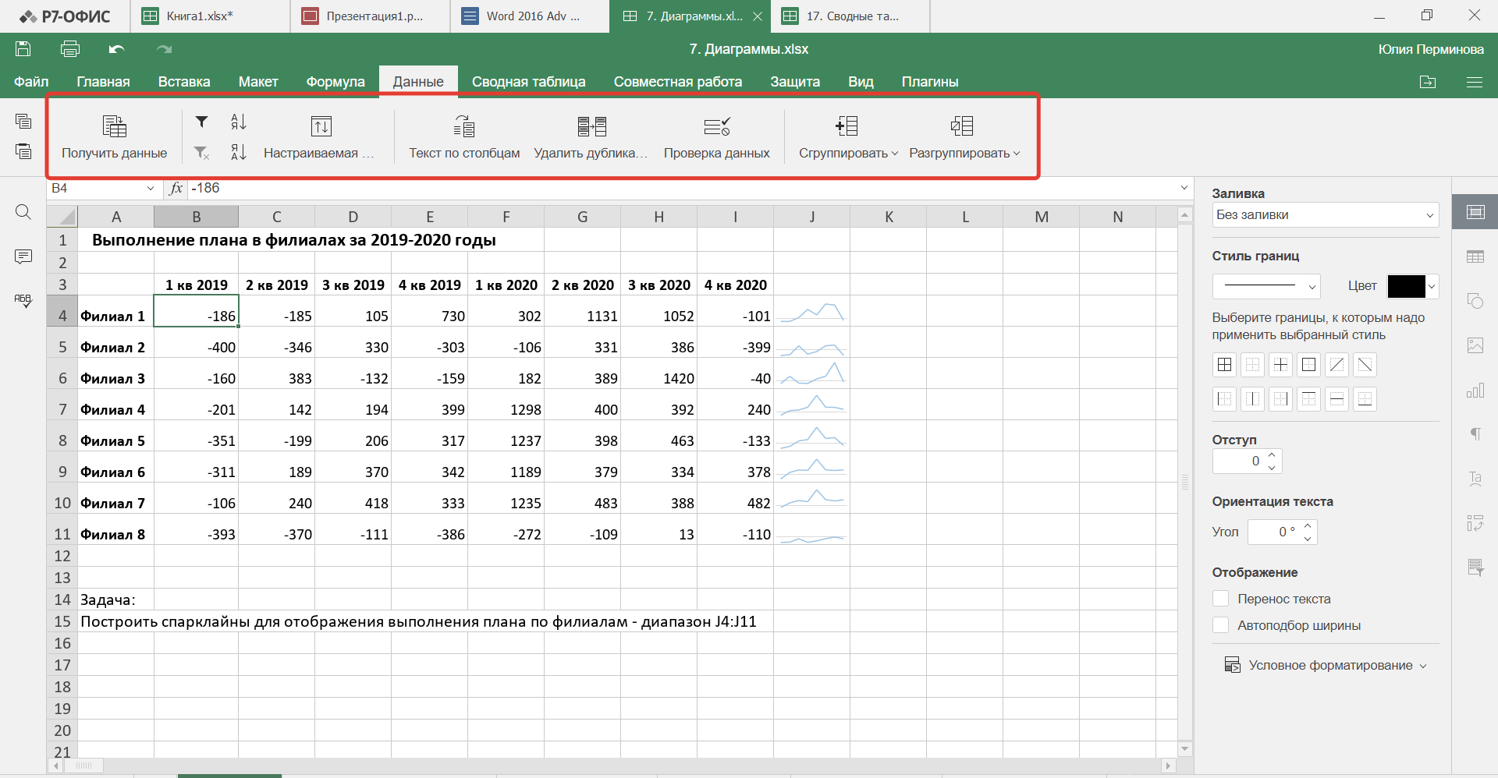This screenshot has width=1498, height=778.
Task: Open the search magnifier in left sidebar
Action: point(23,212)
